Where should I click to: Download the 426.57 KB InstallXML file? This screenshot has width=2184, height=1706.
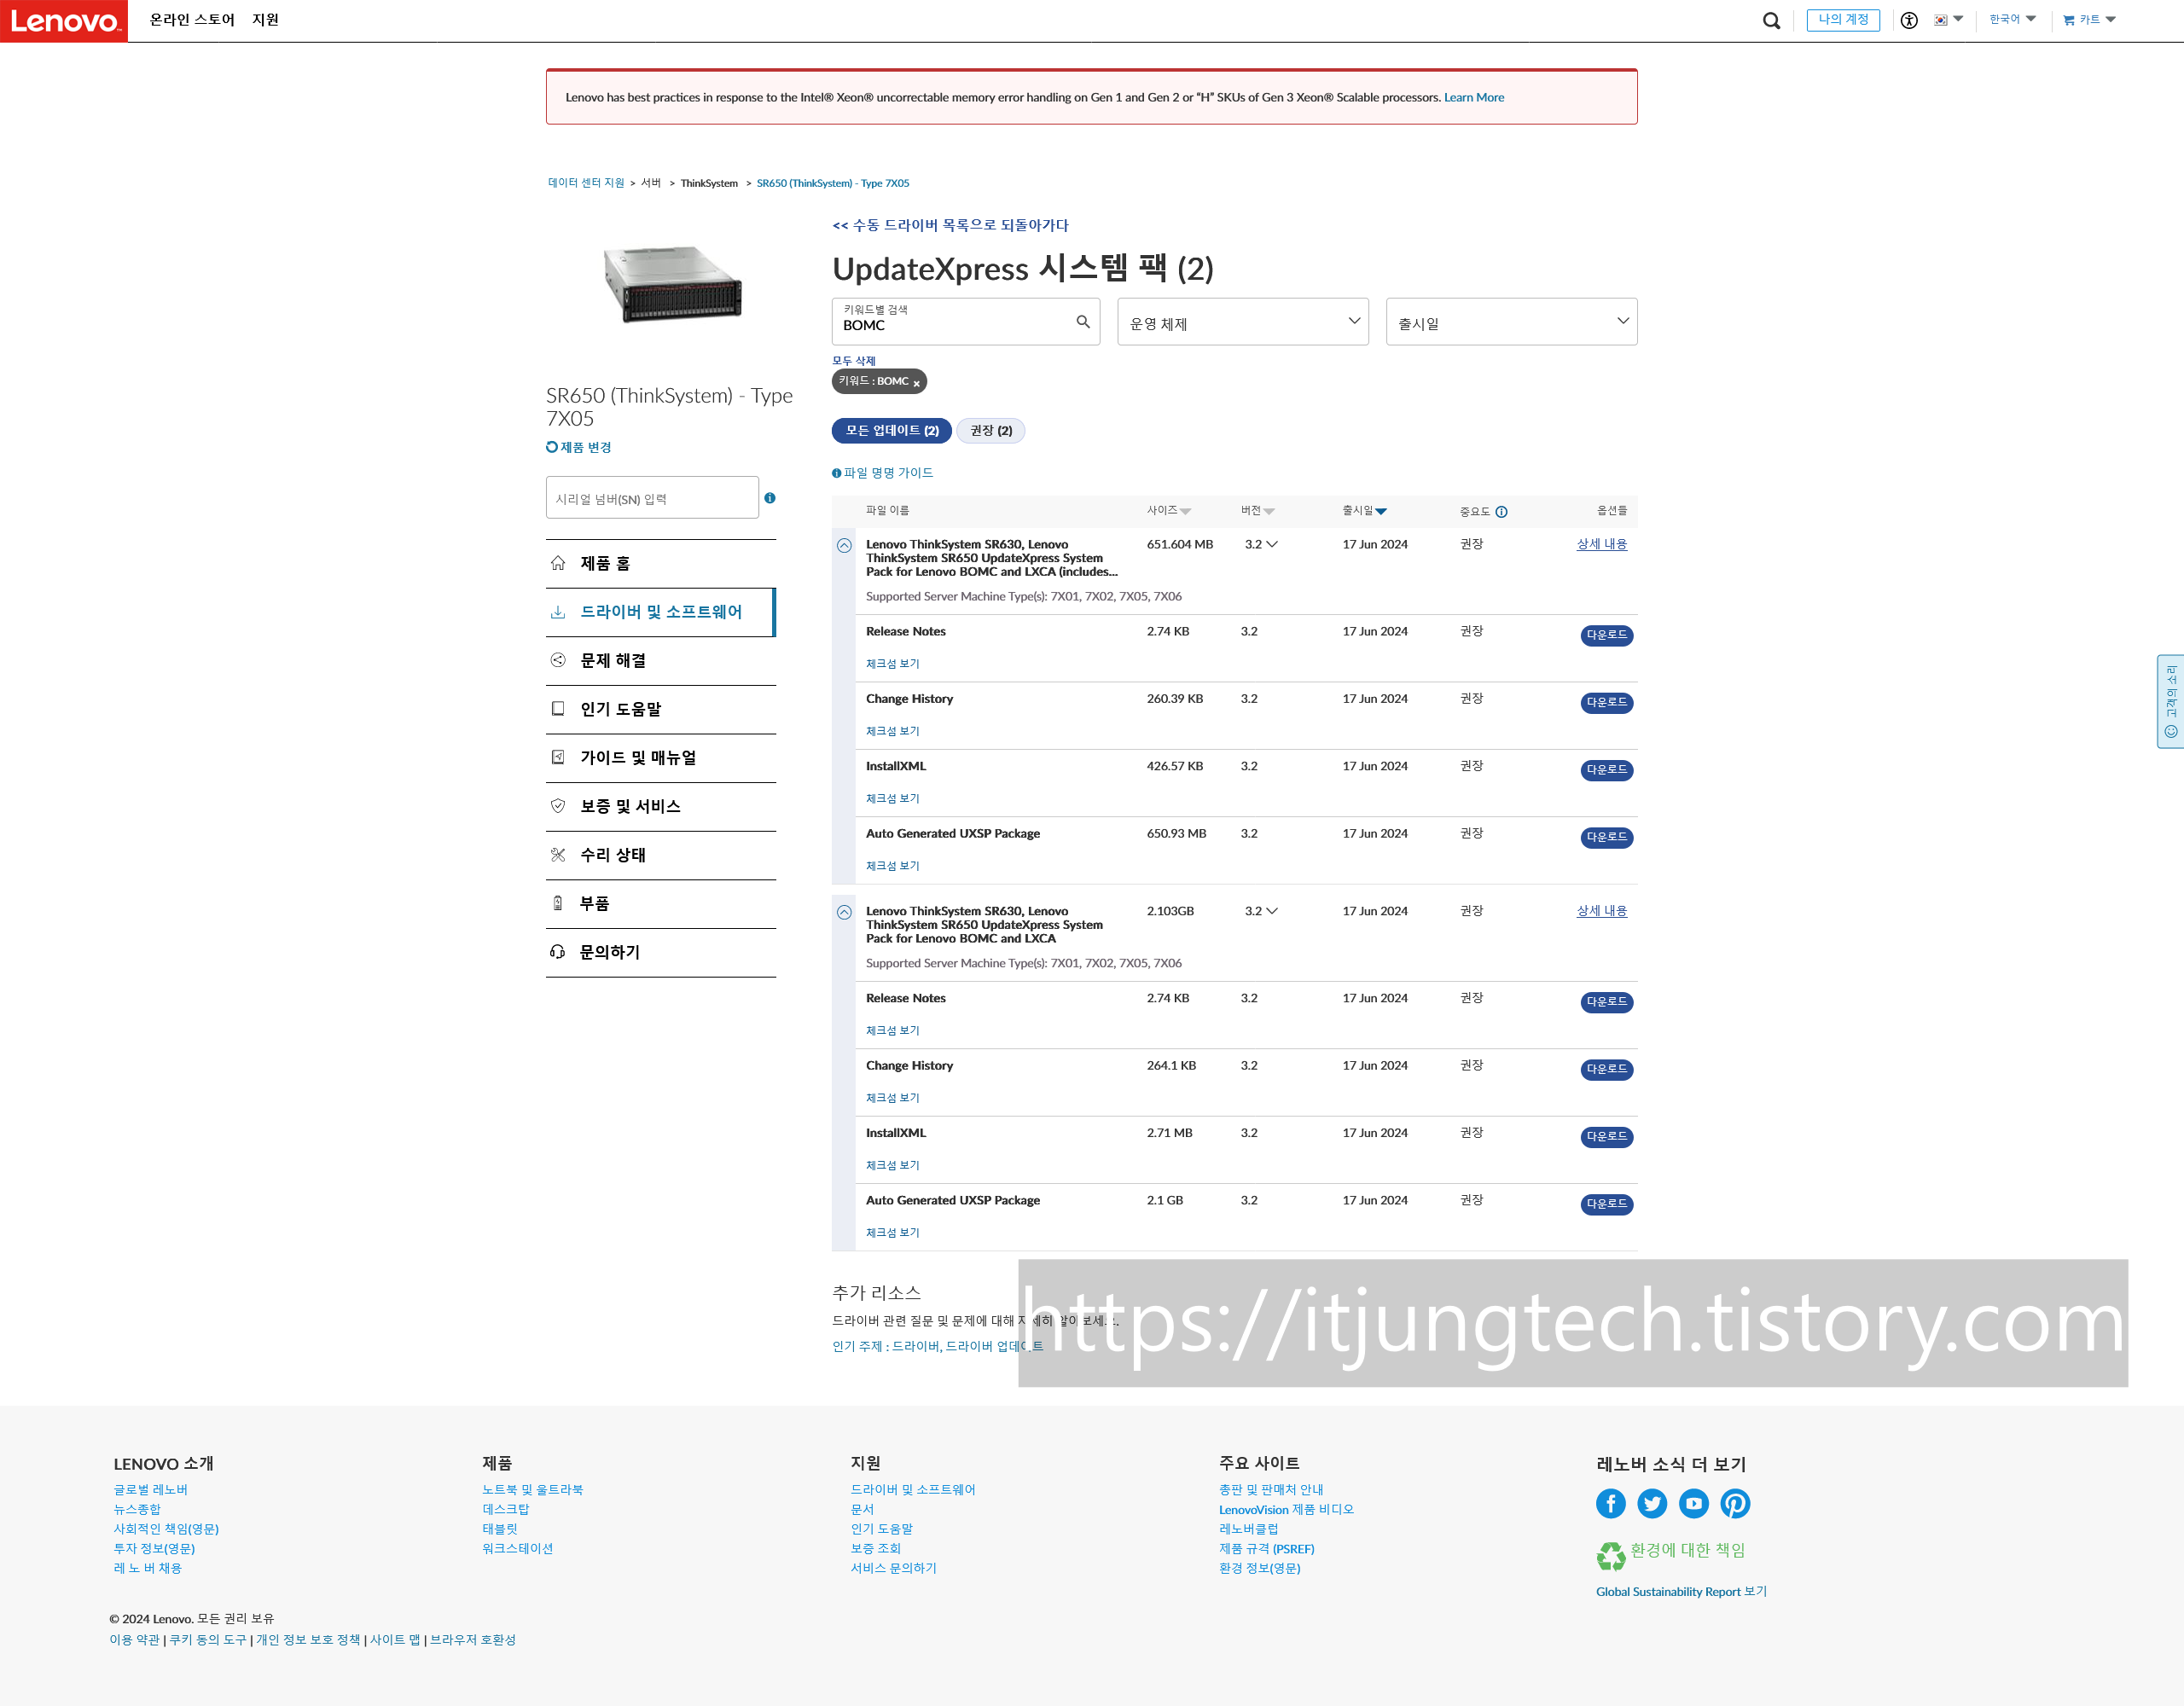click(x=1606, y=770)
